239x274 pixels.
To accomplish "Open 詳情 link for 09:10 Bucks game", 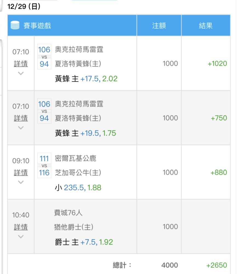I will click(x=21, y=173).
